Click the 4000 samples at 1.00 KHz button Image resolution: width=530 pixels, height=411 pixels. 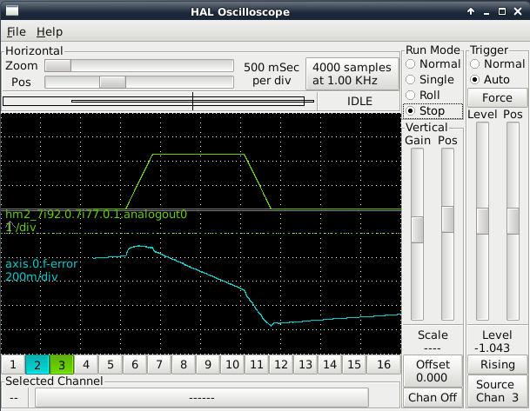coord(352,74)
